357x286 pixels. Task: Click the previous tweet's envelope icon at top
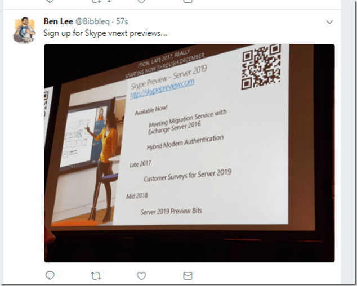(x=188, y=1)
